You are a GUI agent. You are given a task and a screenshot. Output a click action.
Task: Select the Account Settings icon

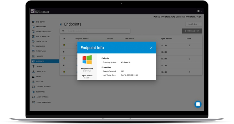pos(33,87)
